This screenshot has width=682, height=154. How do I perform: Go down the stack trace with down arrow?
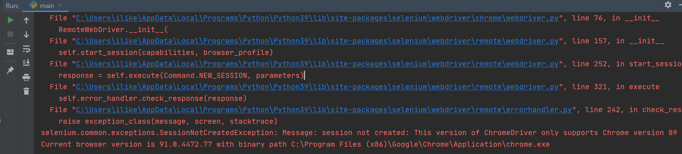coord(26,35)
